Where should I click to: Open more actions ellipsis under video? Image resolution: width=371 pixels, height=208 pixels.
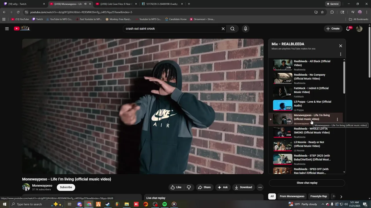click(x=260, y=187)
